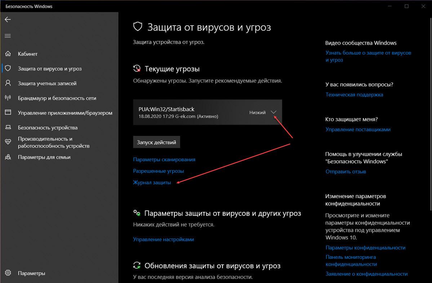The width and height of the screenshot is (432, 283).
Task: Open Брандмауэр и безопасность сети
Action: point(57,98)
